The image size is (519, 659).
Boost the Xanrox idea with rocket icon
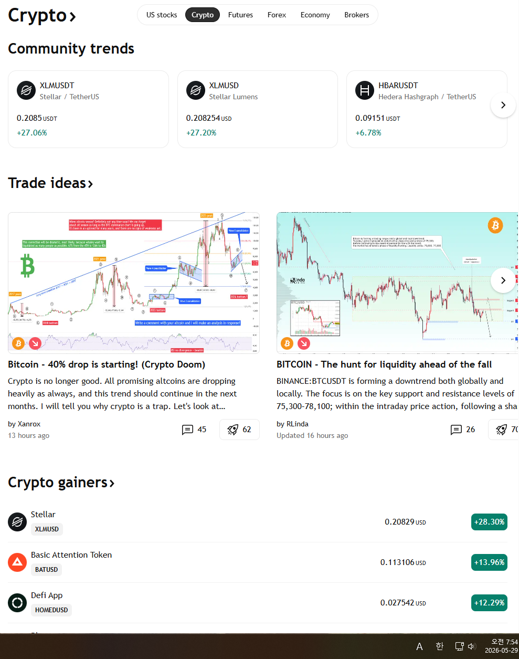point(239,430)
